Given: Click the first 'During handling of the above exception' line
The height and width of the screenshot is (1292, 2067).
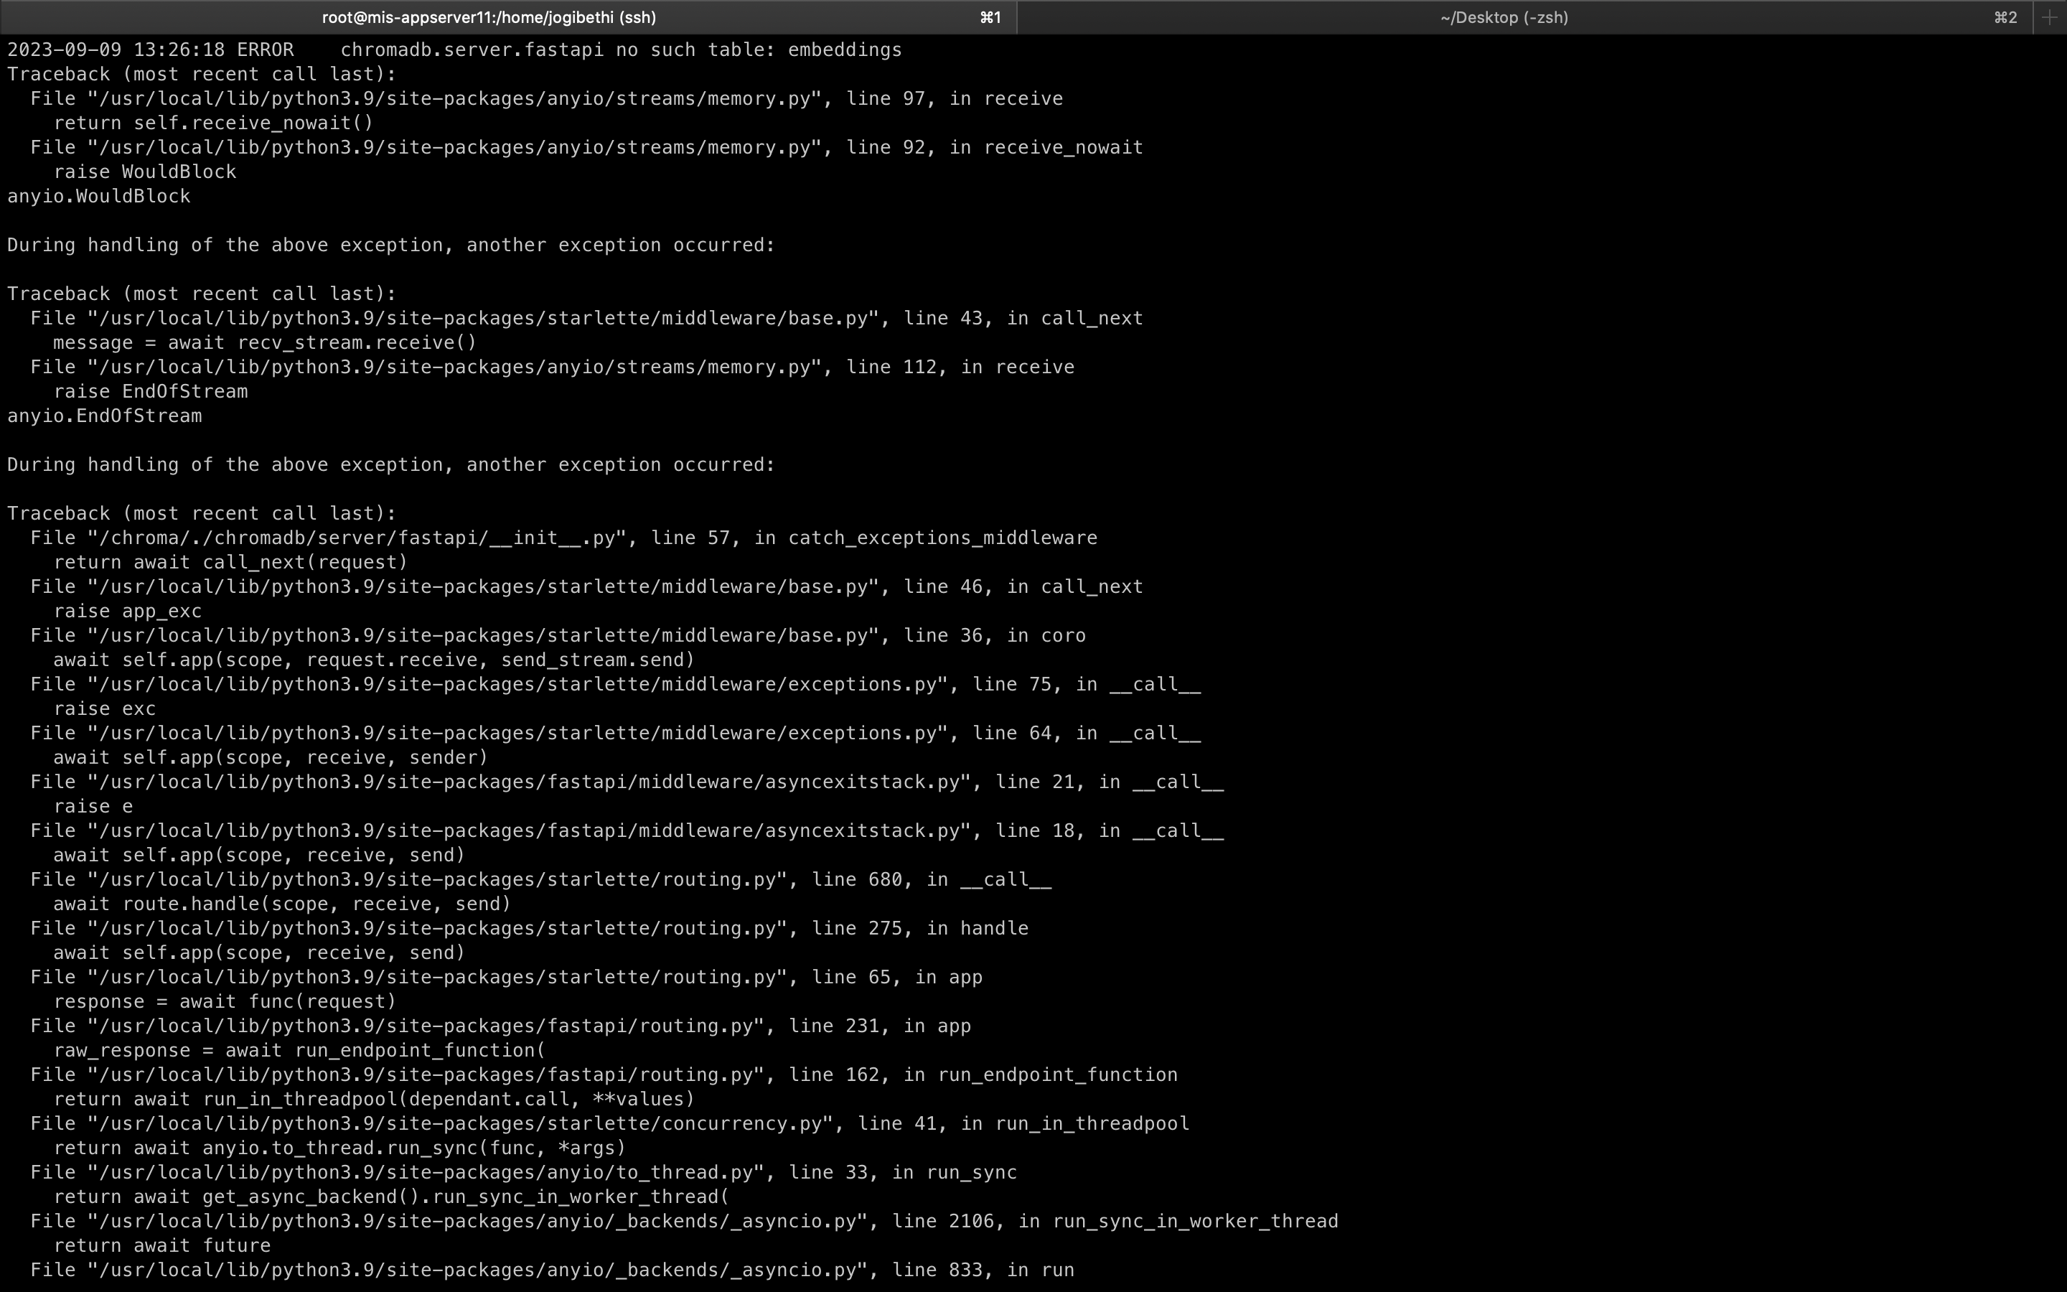Looking at the screenshot, I should point(390,245).
